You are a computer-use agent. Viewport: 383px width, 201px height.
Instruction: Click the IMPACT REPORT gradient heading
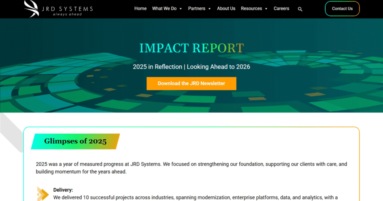(x=191, y=48)
